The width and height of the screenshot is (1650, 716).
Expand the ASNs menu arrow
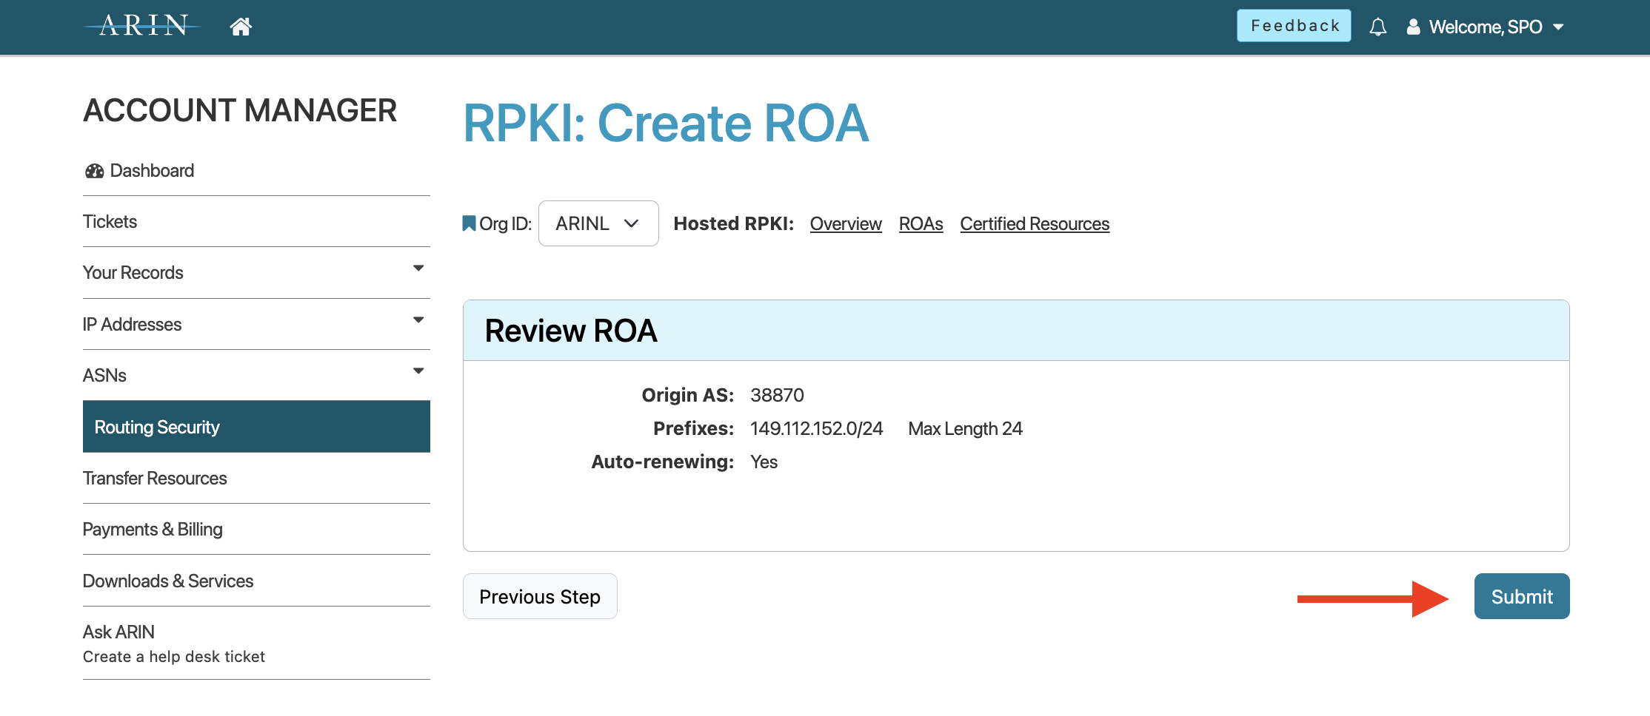418,371
